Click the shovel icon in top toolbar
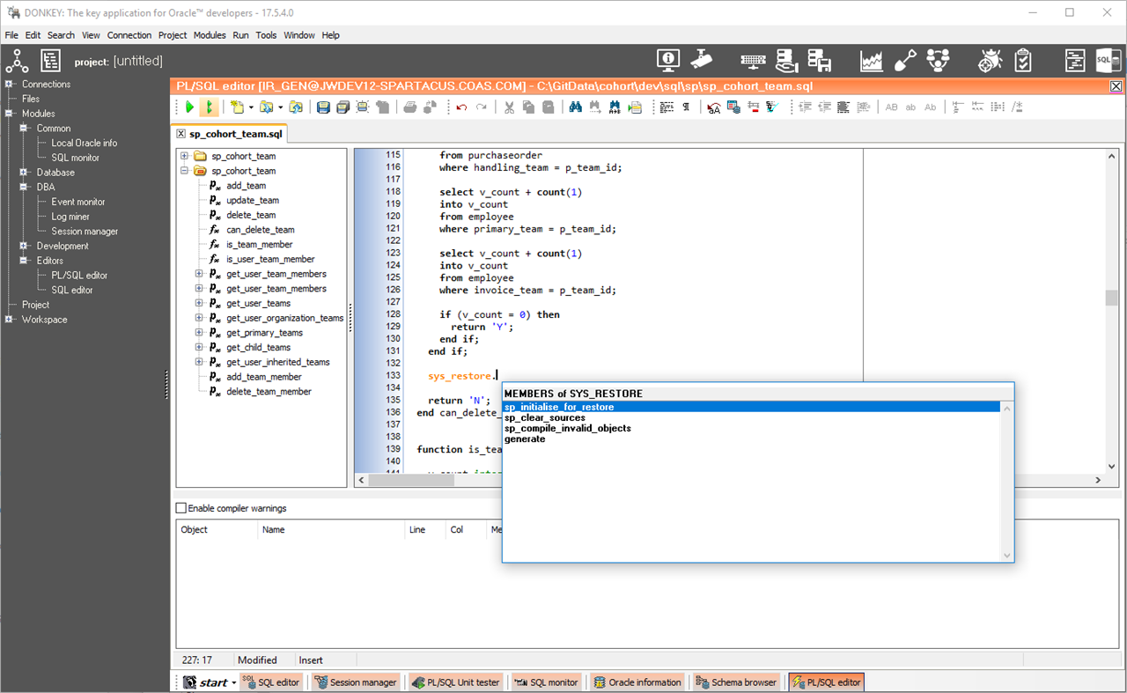This screenshot has height=693, width=1127. 905,61
